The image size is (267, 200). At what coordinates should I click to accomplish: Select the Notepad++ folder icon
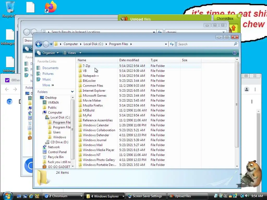[x=80, y=76]
